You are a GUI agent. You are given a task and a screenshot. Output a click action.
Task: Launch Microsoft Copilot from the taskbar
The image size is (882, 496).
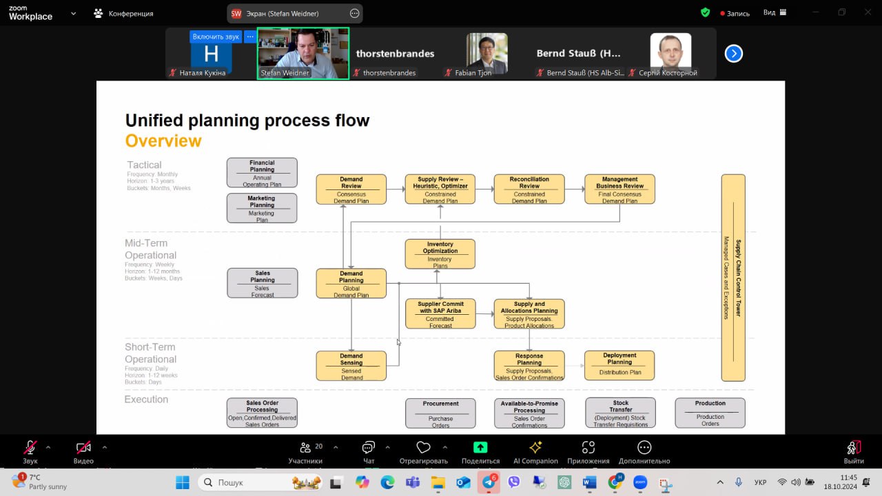click(362, 482)
